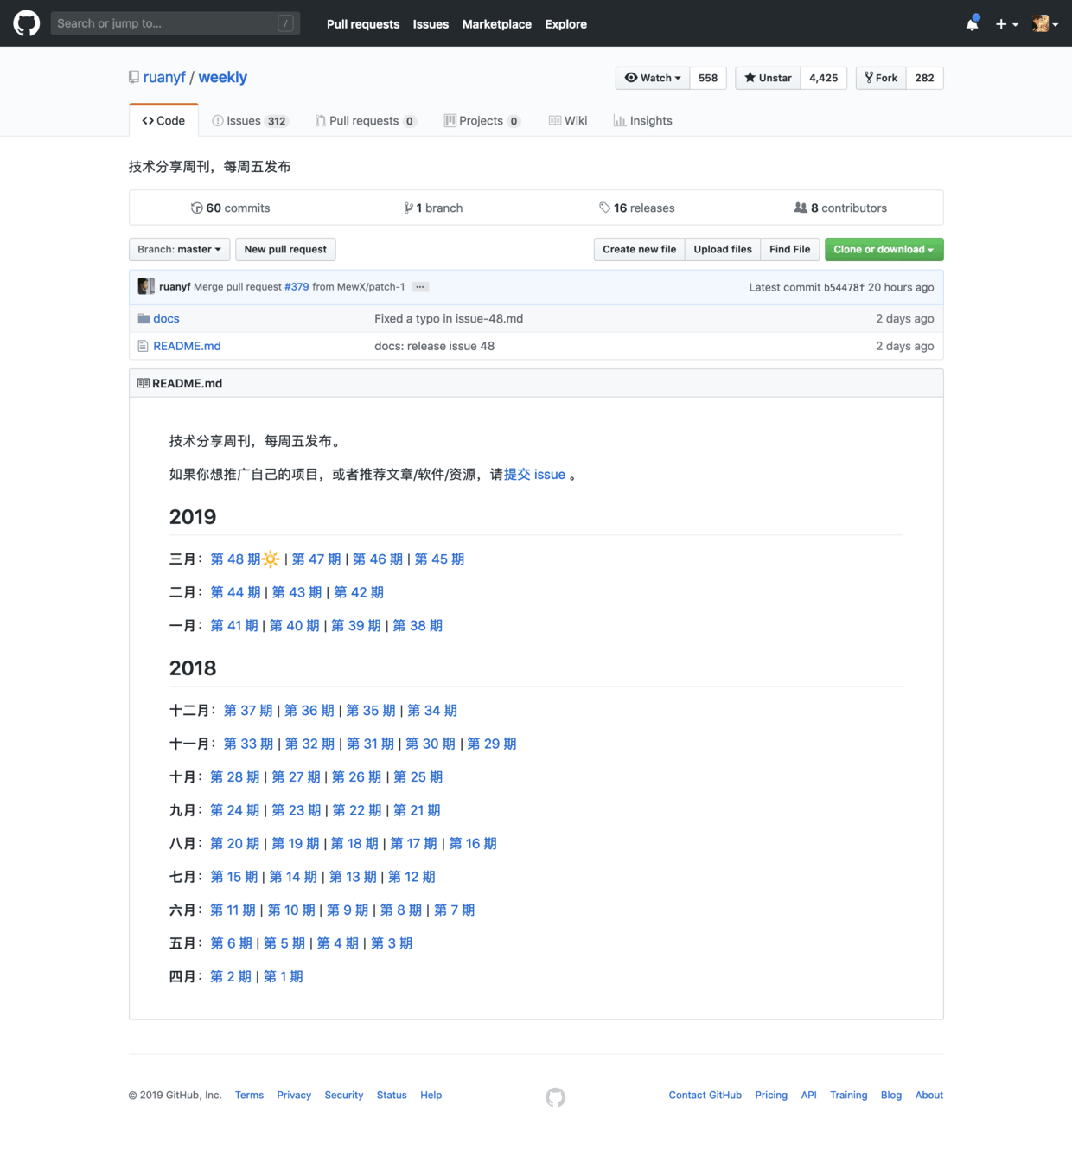Click the 558 watchers count
This screenshot has height=1150, width=1072.
tap(708, 78)
